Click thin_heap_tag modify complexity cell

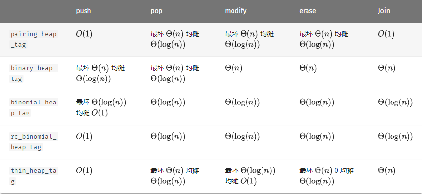250,176
